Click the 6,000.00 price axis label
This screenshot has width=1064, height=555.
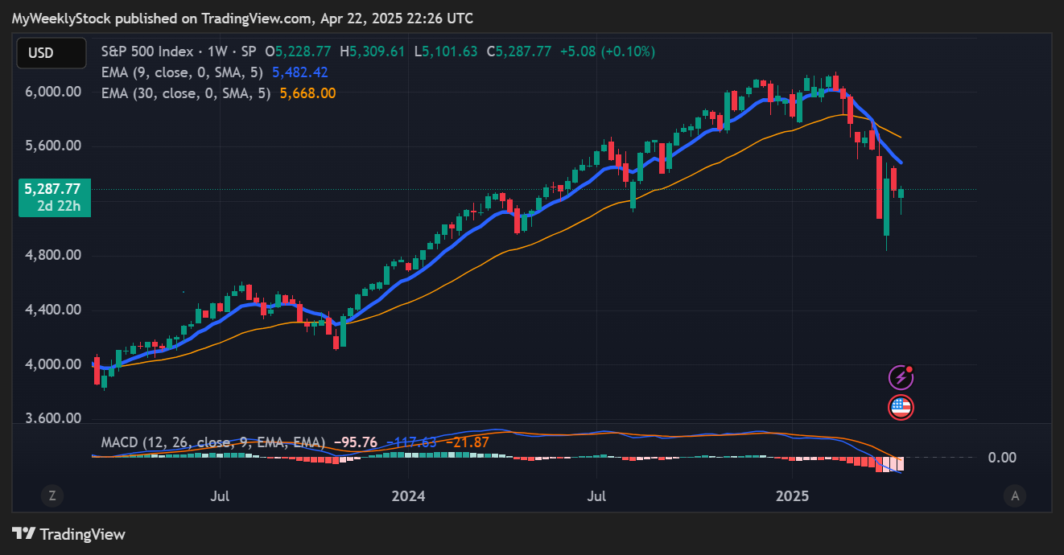(52, 92)
